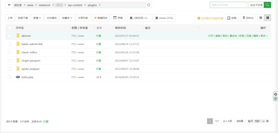Click 755 / www permission of index.php

[x=78, y=77]
